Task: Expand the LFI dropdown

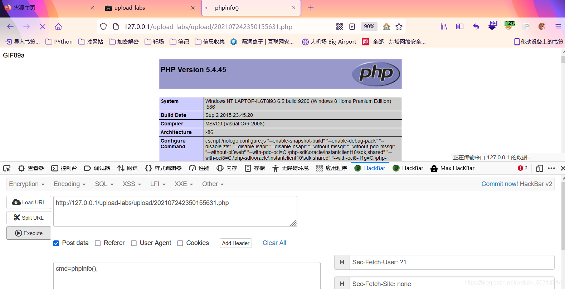Action: (158, 184)
